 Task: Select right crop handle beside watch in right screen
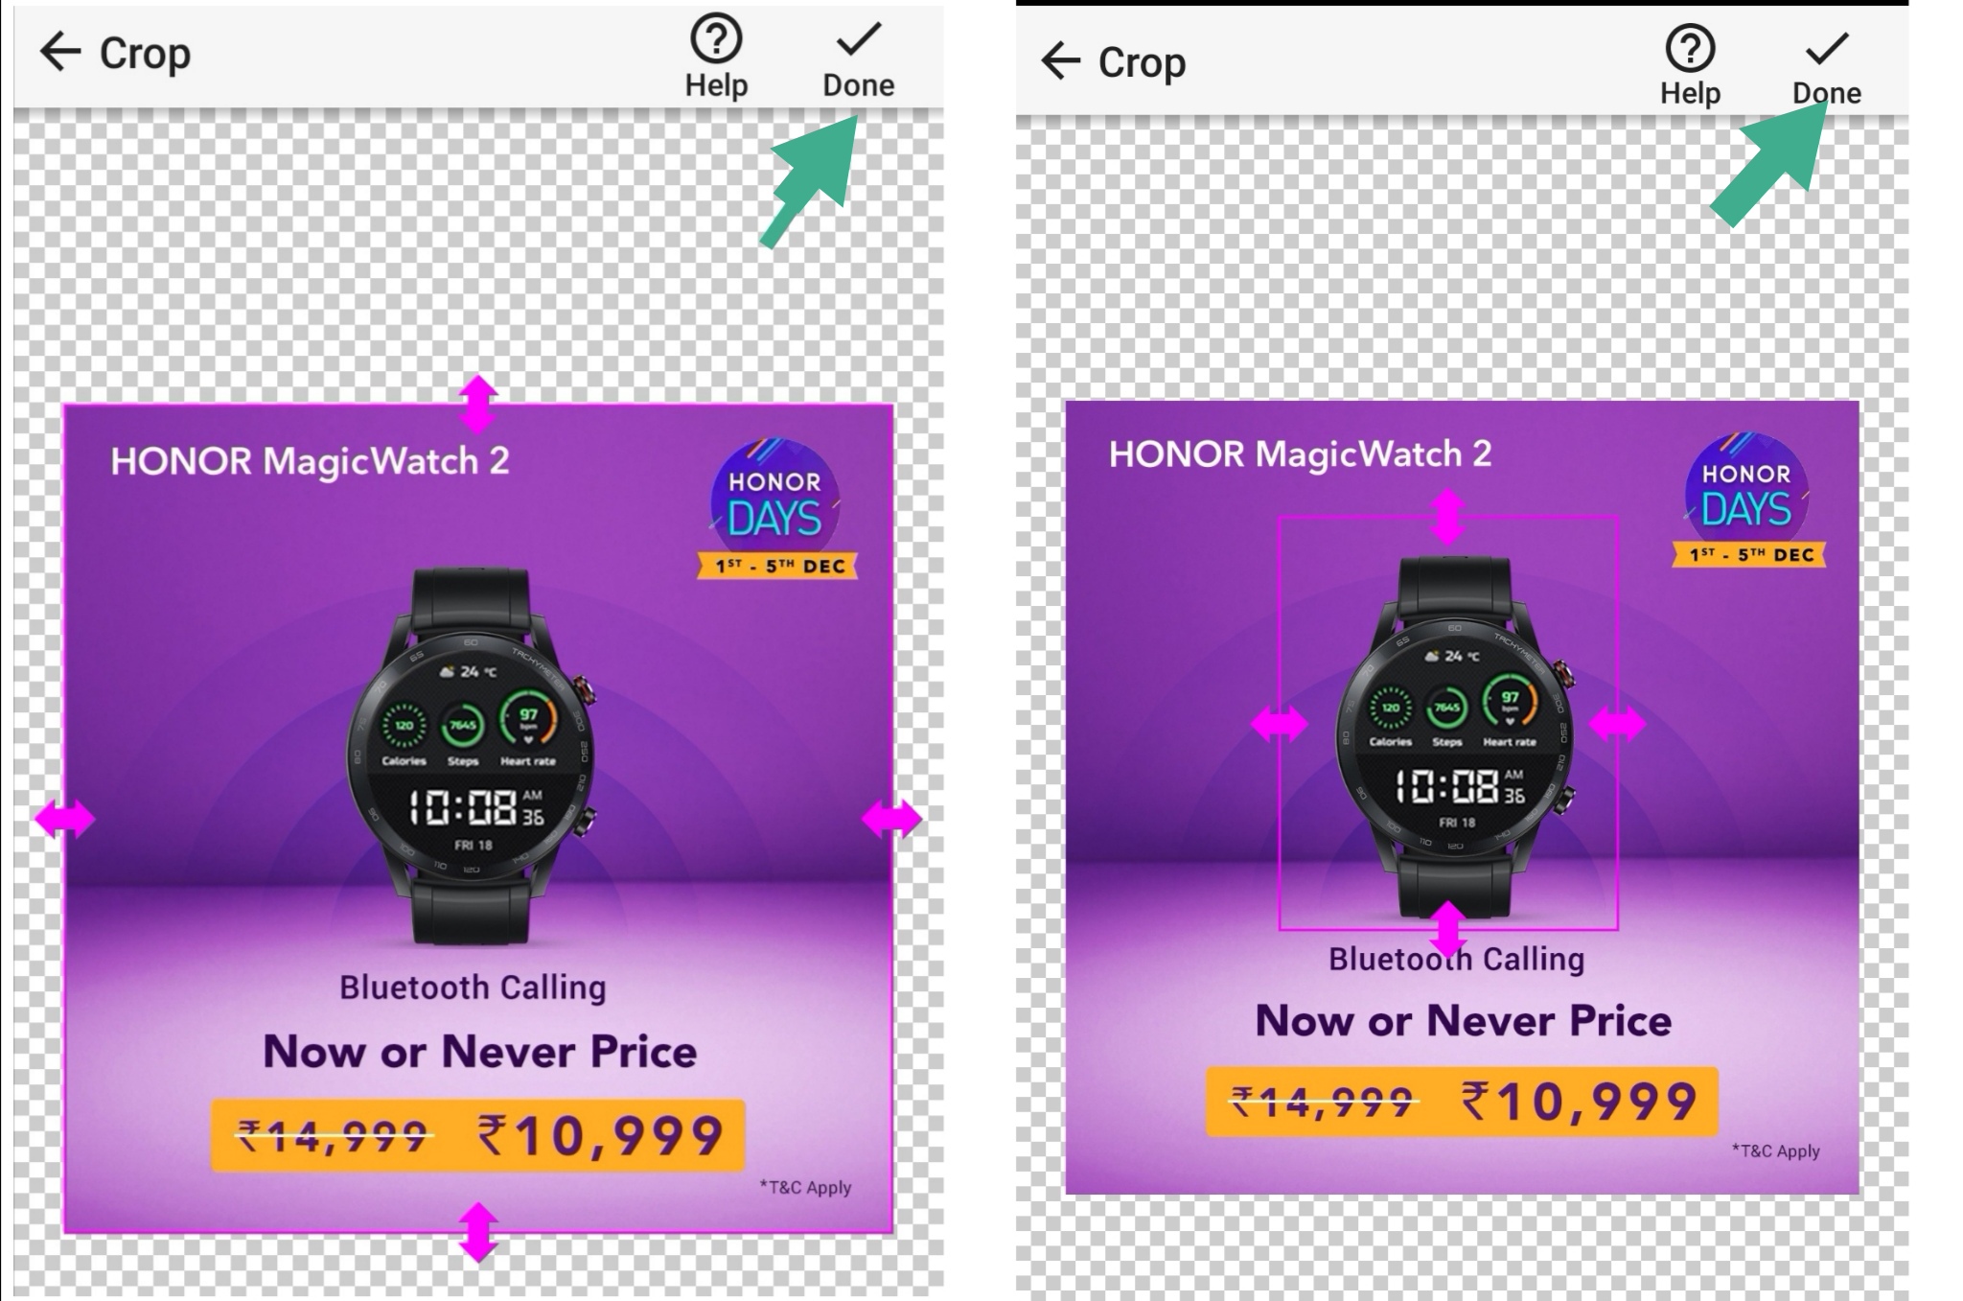coord(1618,724)
